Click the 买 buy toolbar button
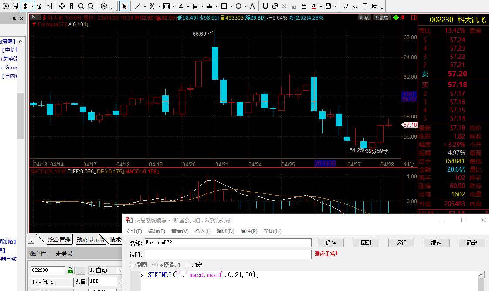 tap(345, 6)
